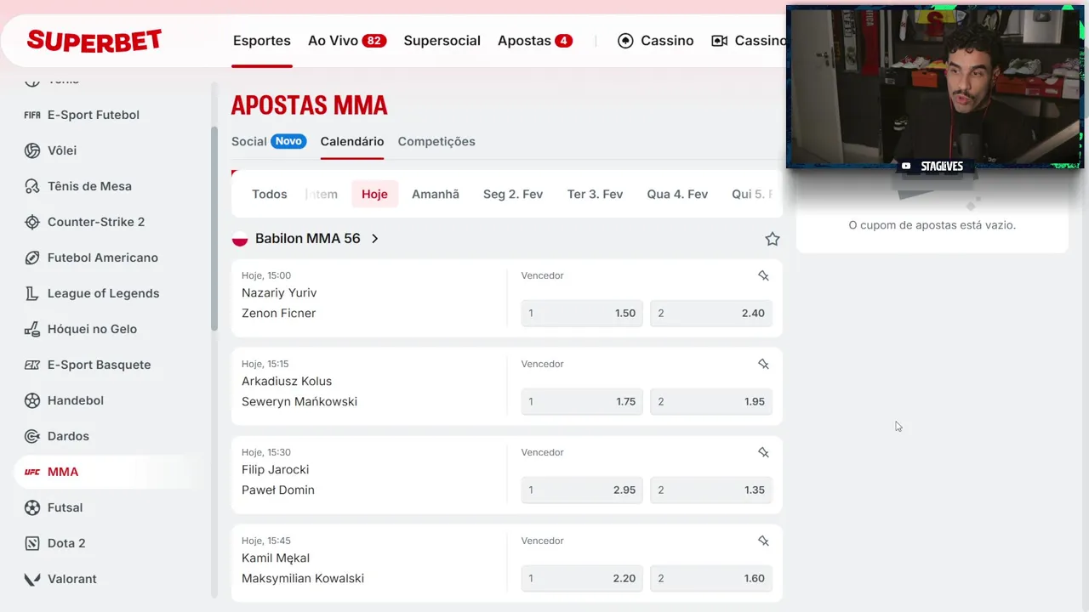Click 'O cupom de apostas está vazio.' text
This screenshot has width=1089, height=612.
click(932, 225)
